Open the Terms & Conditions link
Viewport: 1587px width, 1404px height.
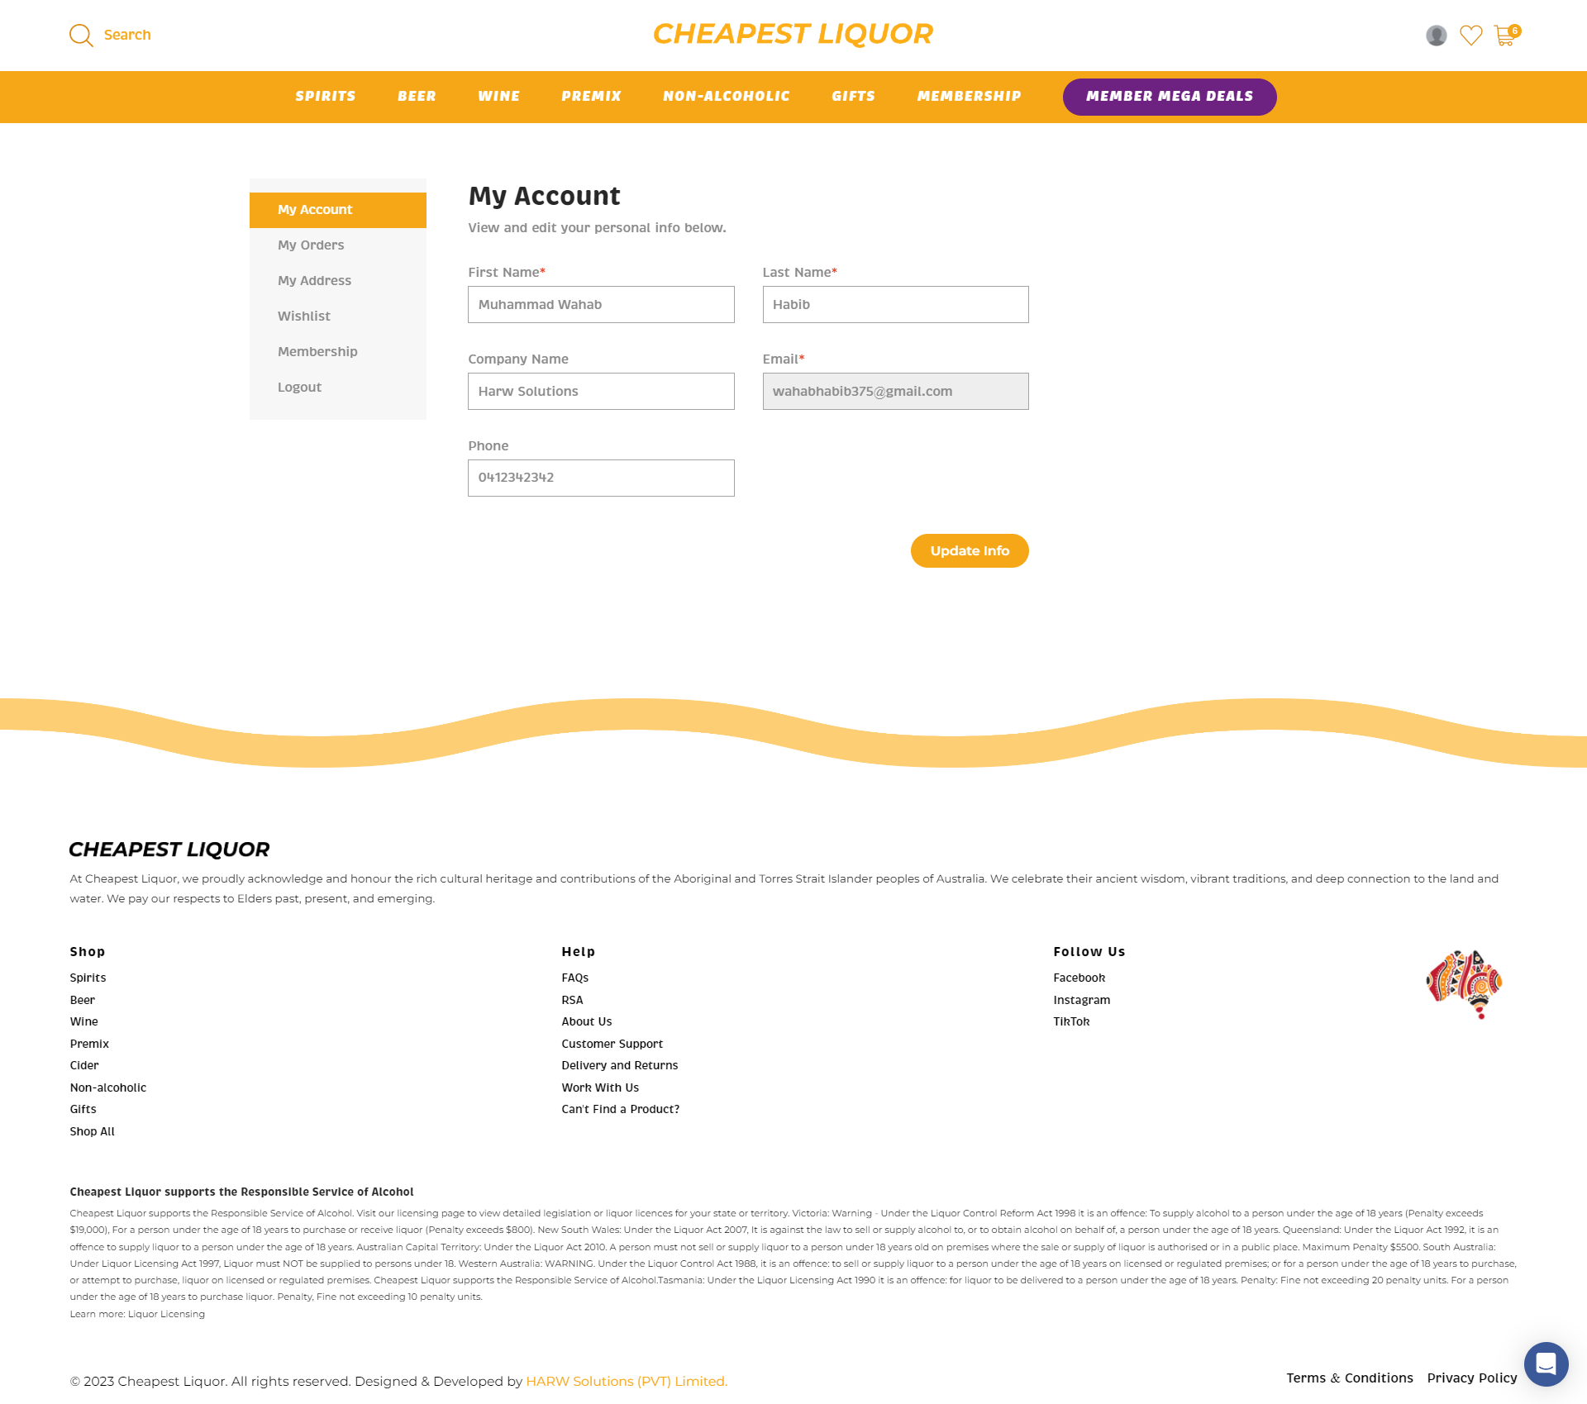click(x=1350, y=1378)
